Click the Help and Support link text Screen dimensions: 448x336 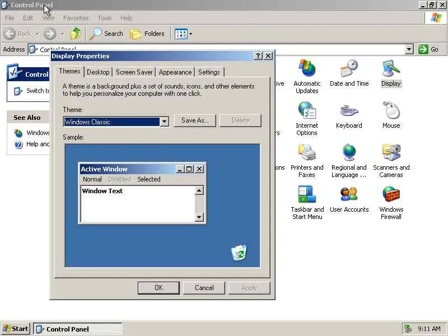pyautogui.click(x=38, y=144)
